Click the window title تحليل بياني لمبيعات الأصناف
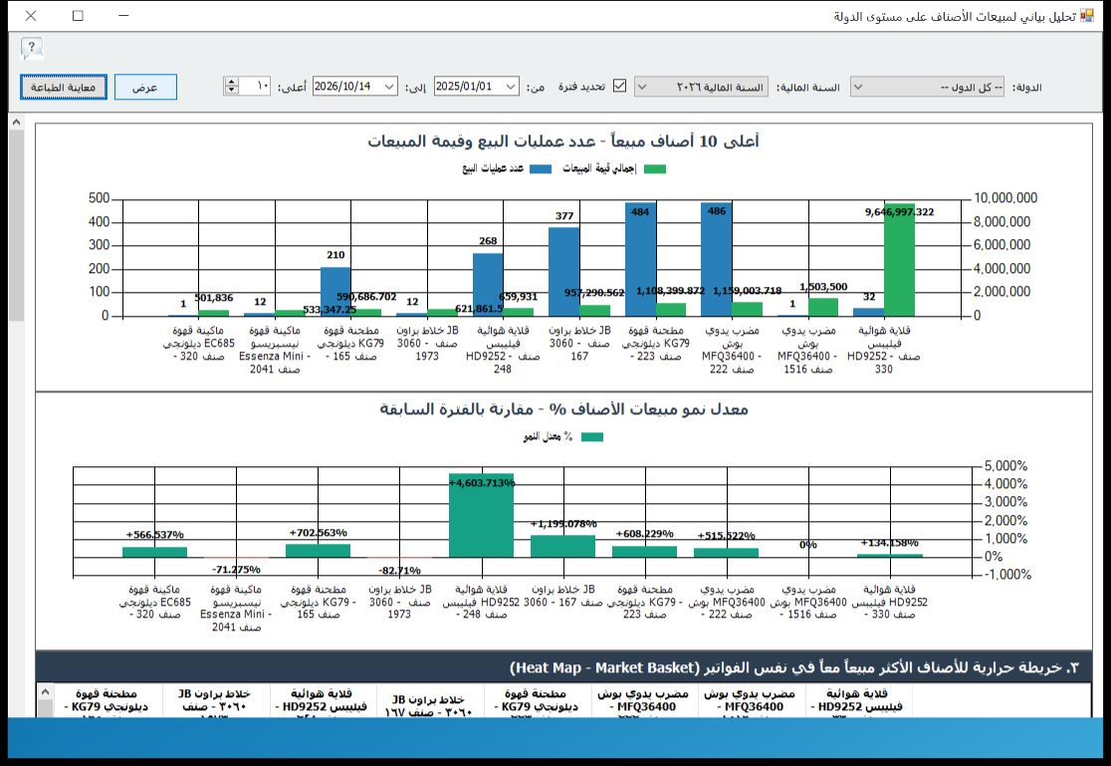 click(x=955, y=16)
